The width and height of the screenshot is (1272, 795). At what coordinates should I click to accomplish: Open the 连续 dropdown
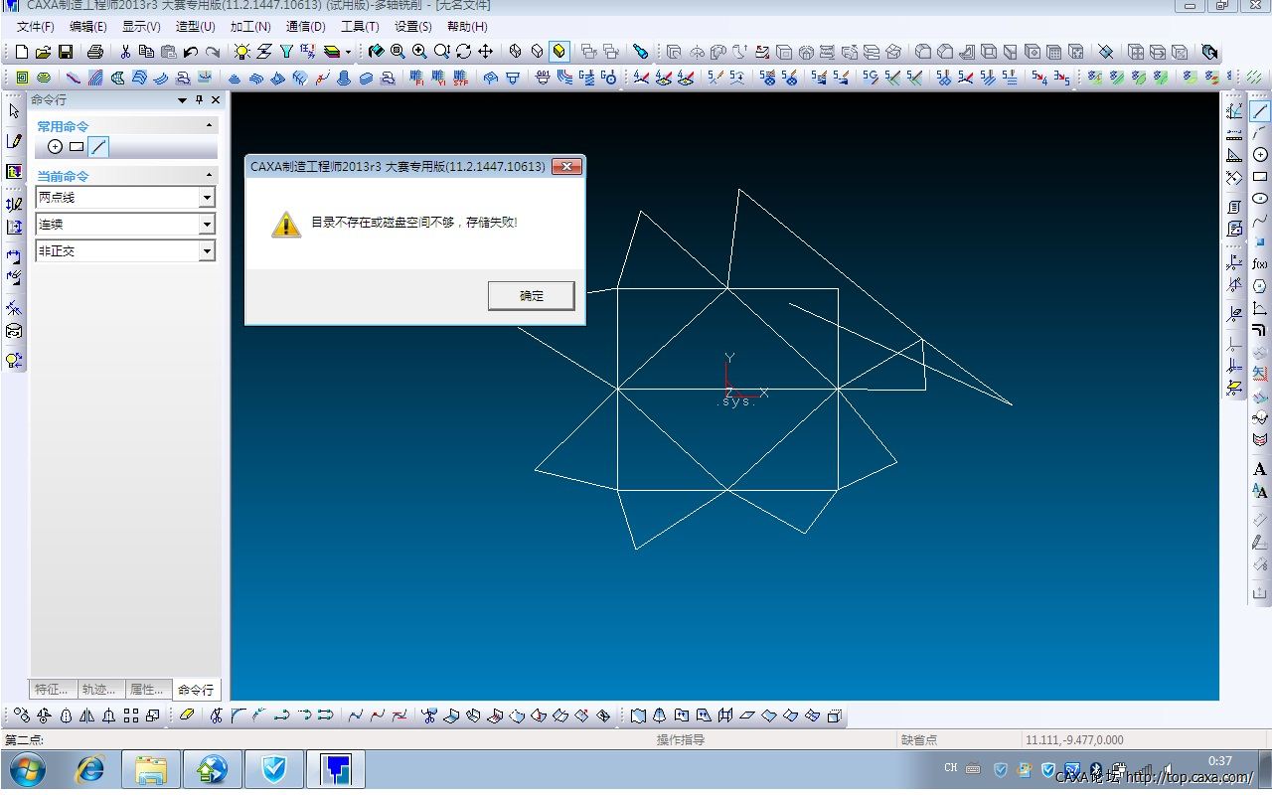207,225
